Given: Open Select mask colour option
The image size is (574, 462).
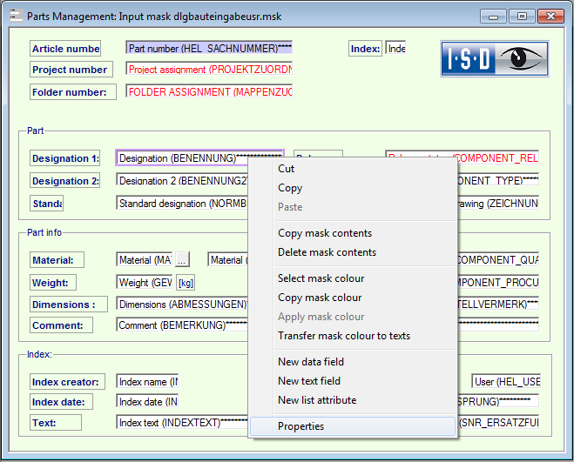Looking at the screenshot, I should [321, 278].
